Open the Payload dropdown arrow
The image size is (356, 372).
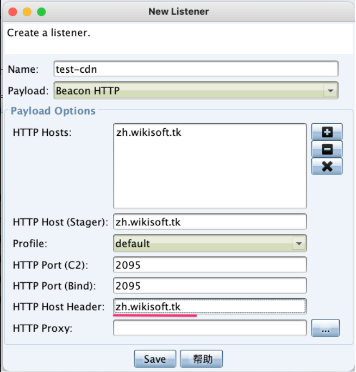330,91
